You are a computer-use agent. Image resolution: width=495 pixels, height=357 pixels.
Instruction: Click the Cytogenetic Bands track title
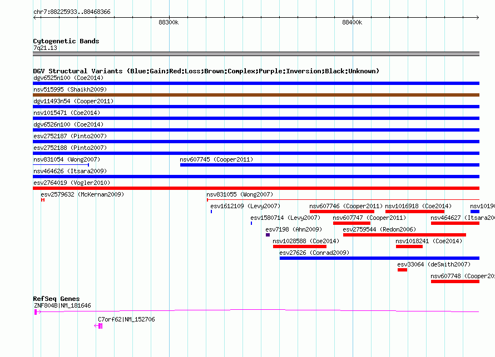pyautogui.click(x=66, y=41)
